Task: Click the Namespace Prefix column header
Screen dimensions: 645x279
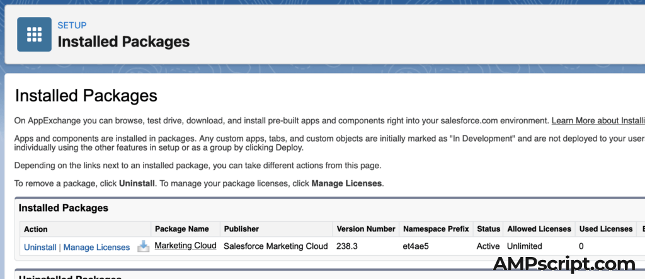Action: (436, 229)
